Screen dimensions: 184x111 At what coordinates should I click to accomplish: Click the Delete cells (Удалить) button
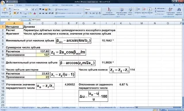tap(144, 11)
